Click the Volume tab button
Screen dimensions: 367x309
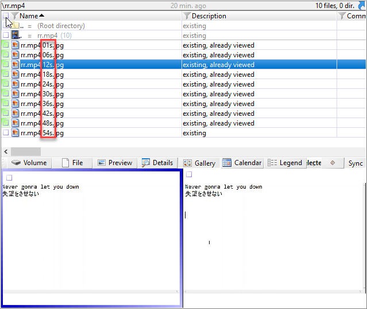tap(29, 163)
